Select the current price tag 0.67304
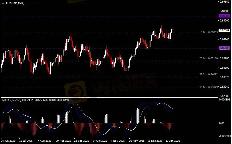Viewport: 232px width, 144px height. 224,30
